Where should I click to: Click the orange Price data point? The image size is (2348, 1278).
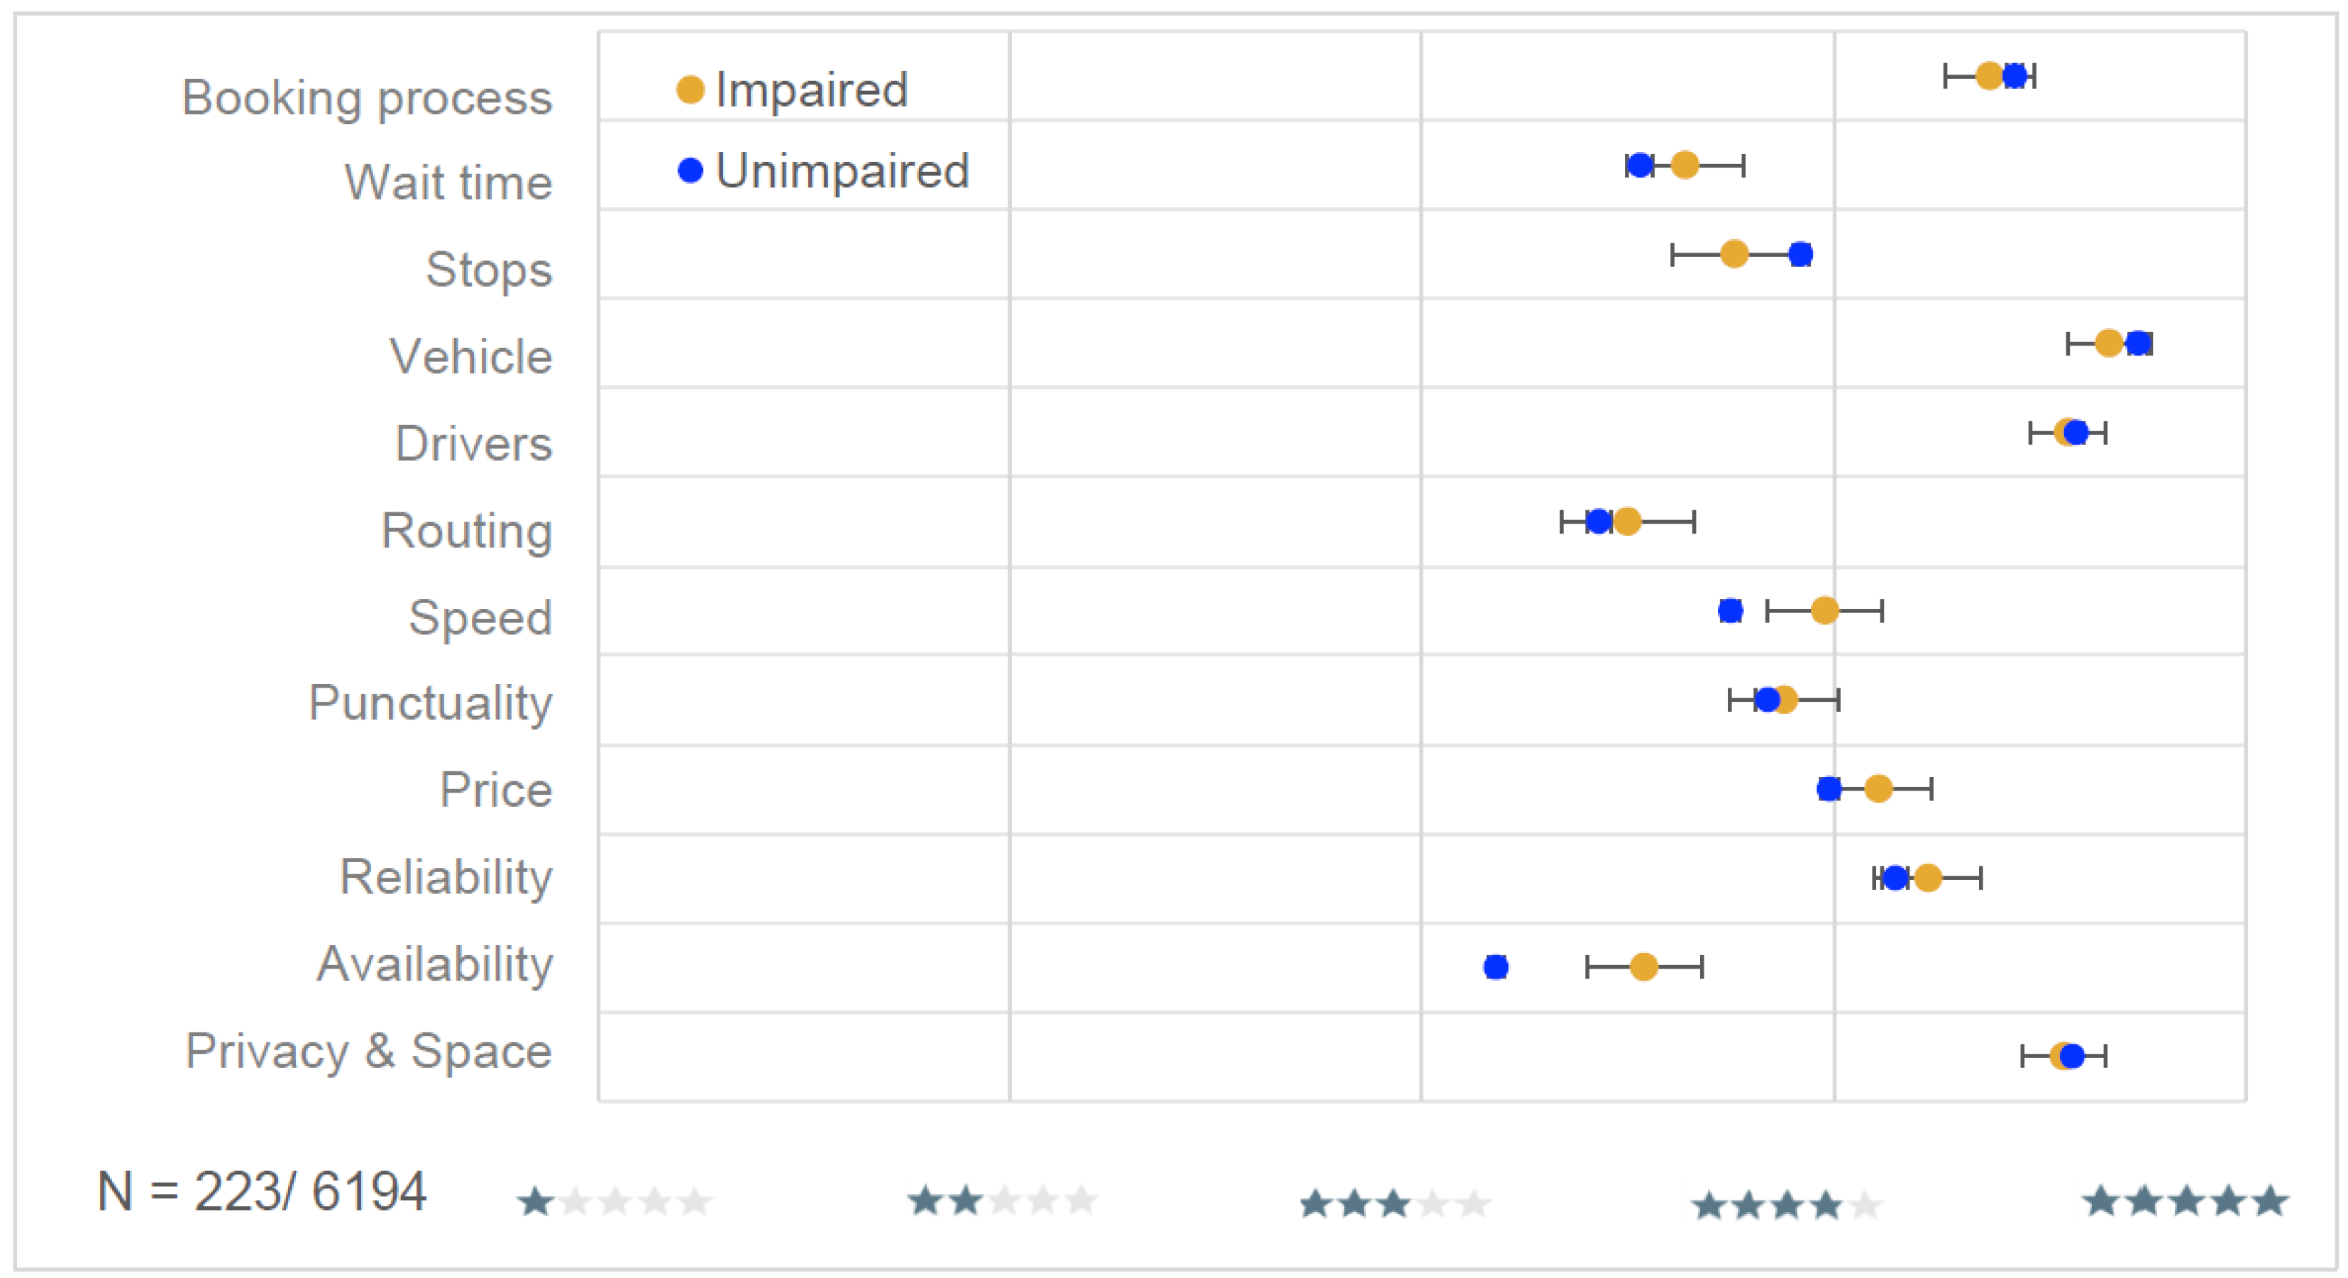(x=1878, y=788)
